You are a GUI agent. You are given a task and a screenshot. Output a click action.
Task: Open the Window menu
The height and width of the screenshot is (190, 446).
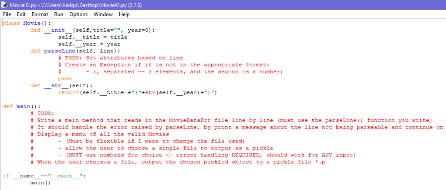tap(103, 14)
